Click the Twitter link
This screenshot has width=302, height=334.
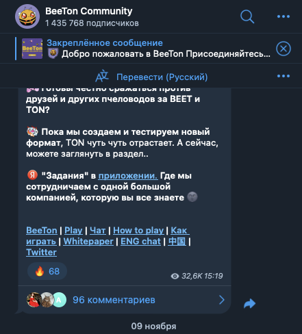point(41,253)
